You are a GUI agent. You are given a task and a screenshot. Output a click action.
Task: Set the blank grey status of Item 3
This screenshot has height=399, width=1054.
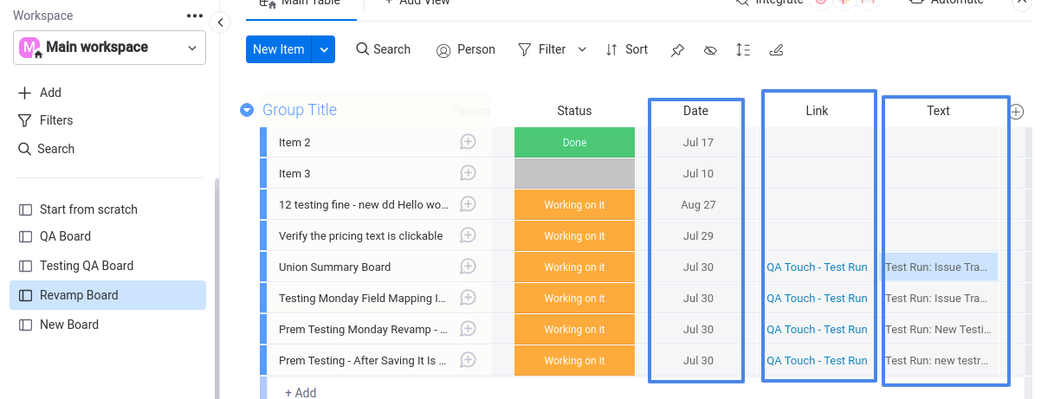pyautogui.click(x=574, y=174)
